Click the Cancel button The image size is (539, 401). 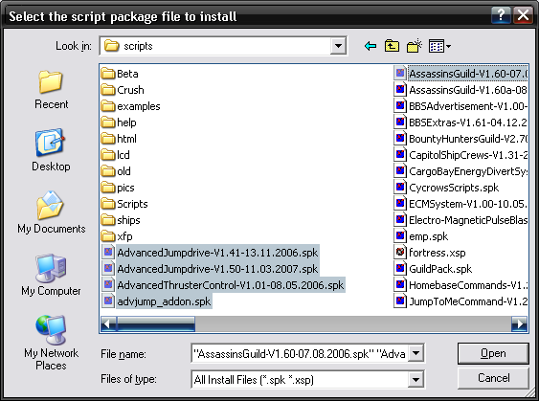[x=493, y=378]
